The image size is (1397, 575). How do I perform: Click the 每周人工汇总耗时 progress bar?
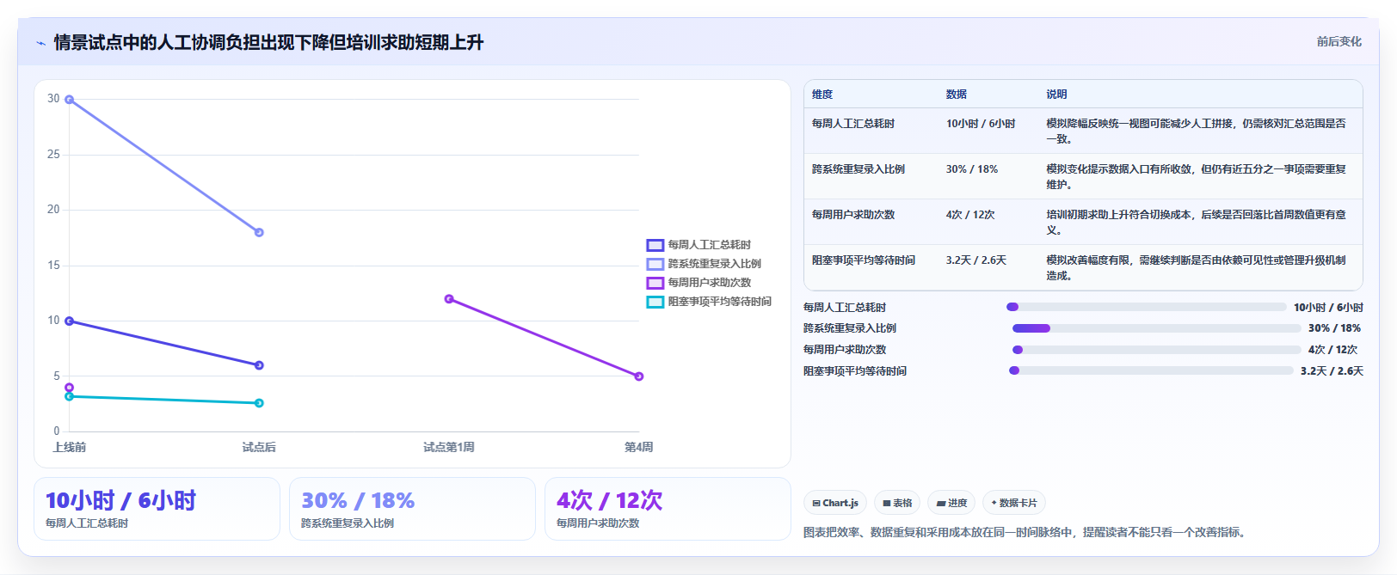(1147, 307)
